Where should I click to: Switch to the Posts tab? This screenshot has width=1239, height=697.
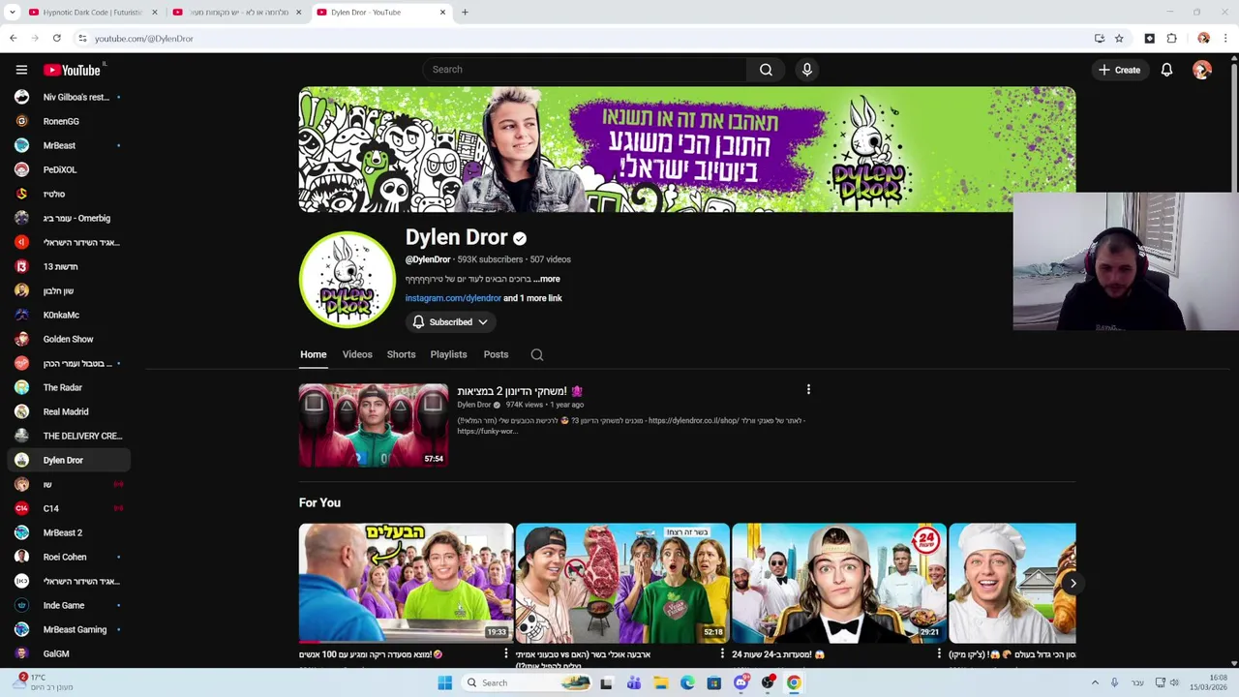(x=496, y=354)
